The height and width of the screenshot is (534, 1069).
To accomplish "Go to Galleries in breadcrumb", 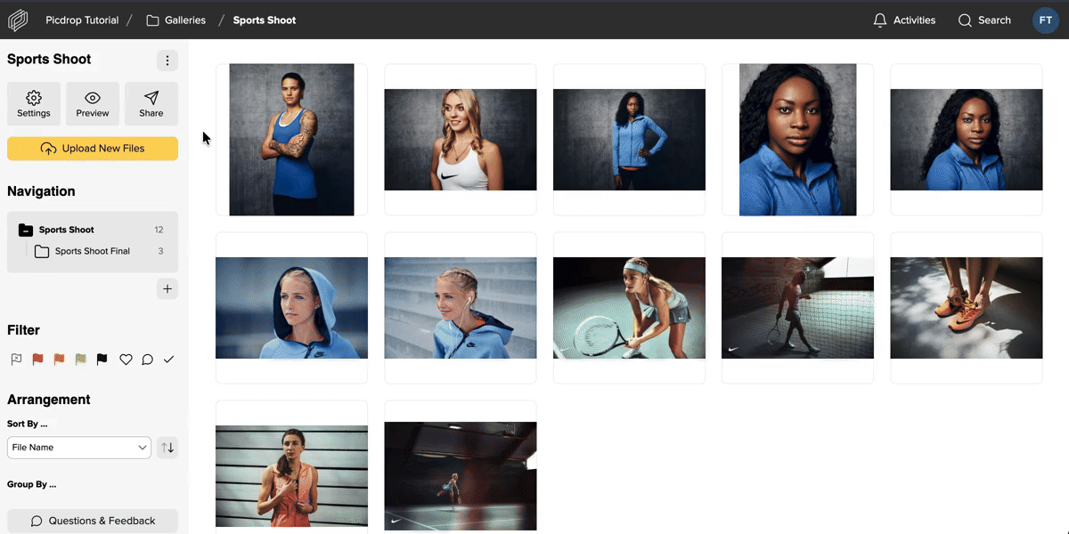I will [176, 20].
